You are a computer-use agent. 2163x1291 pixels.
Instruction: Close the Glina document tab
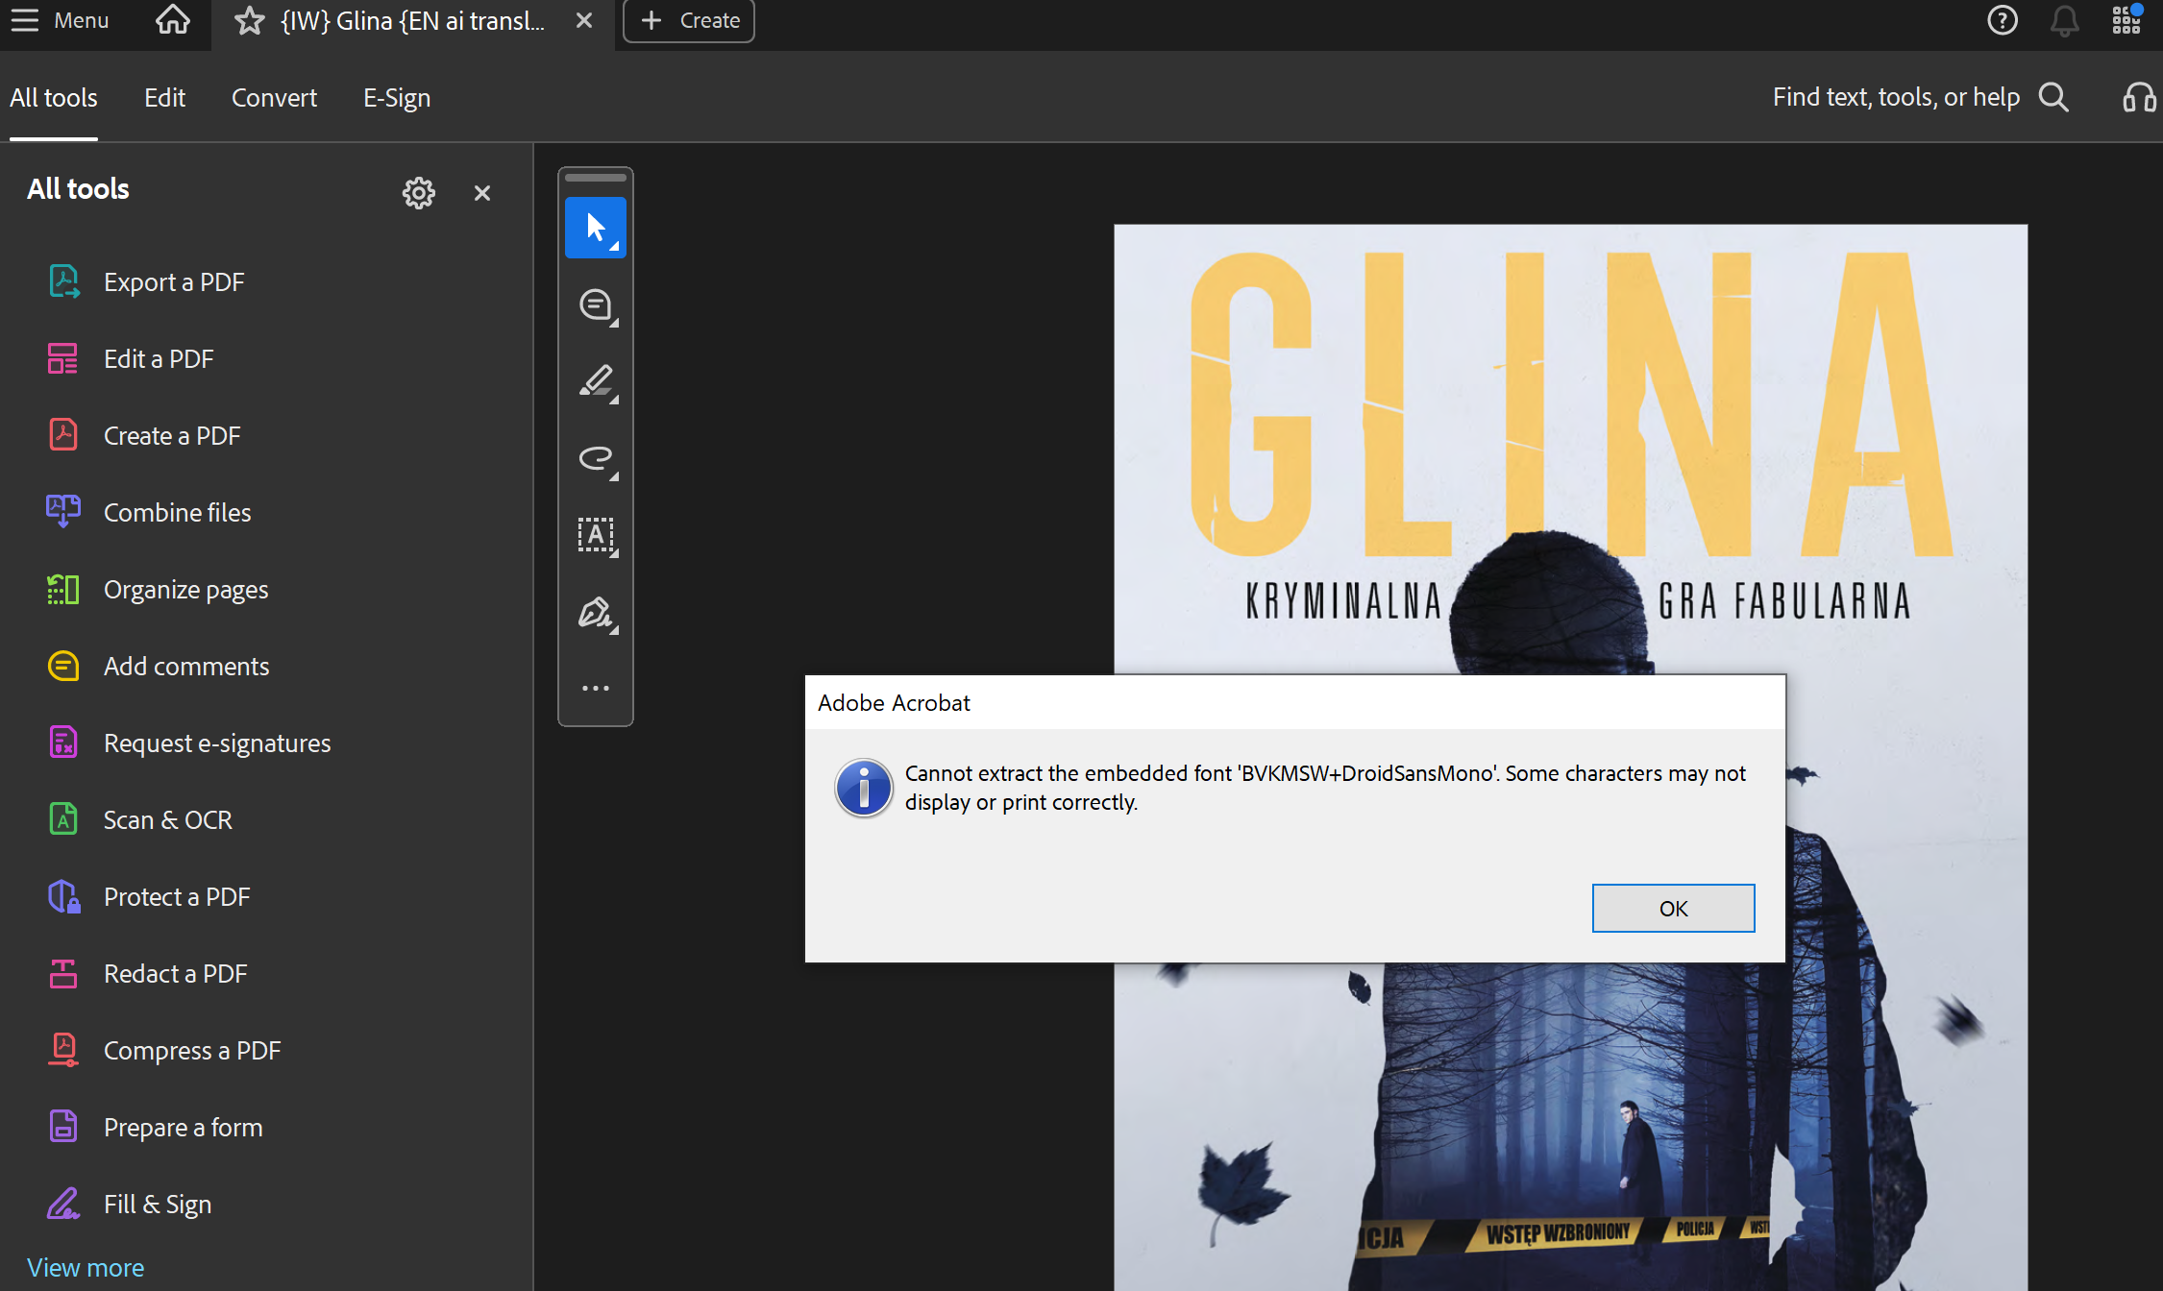[584, 20]
